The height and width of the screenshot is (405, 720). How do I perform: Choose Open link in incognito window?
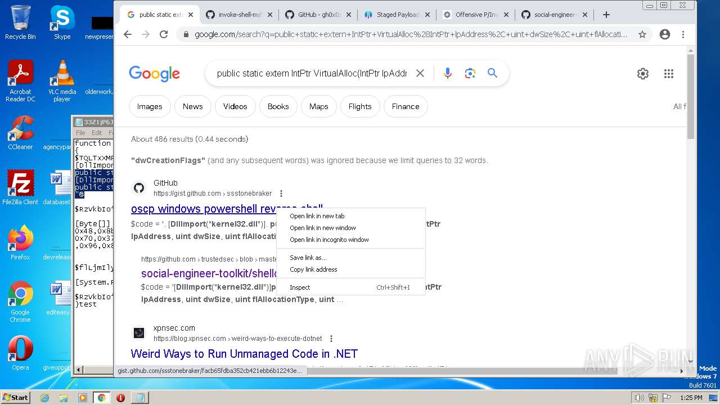351,240
